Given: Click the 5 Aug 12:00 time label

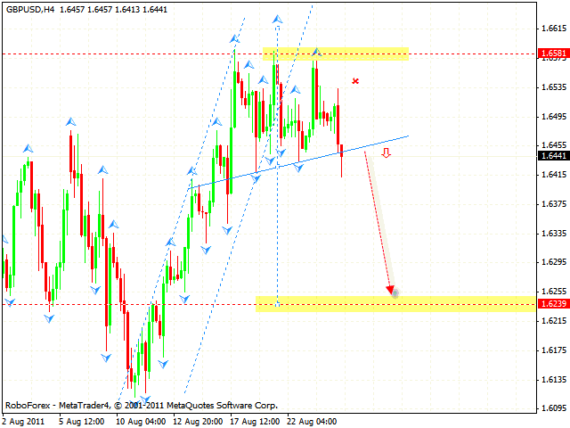Looking at the screenshot, I should point(81,422).
